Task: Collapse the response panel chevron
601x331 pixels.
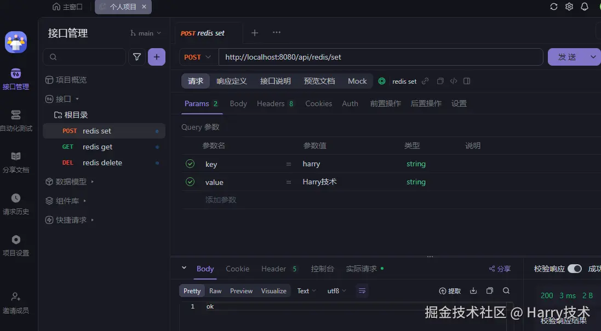Action: [184, 268]
